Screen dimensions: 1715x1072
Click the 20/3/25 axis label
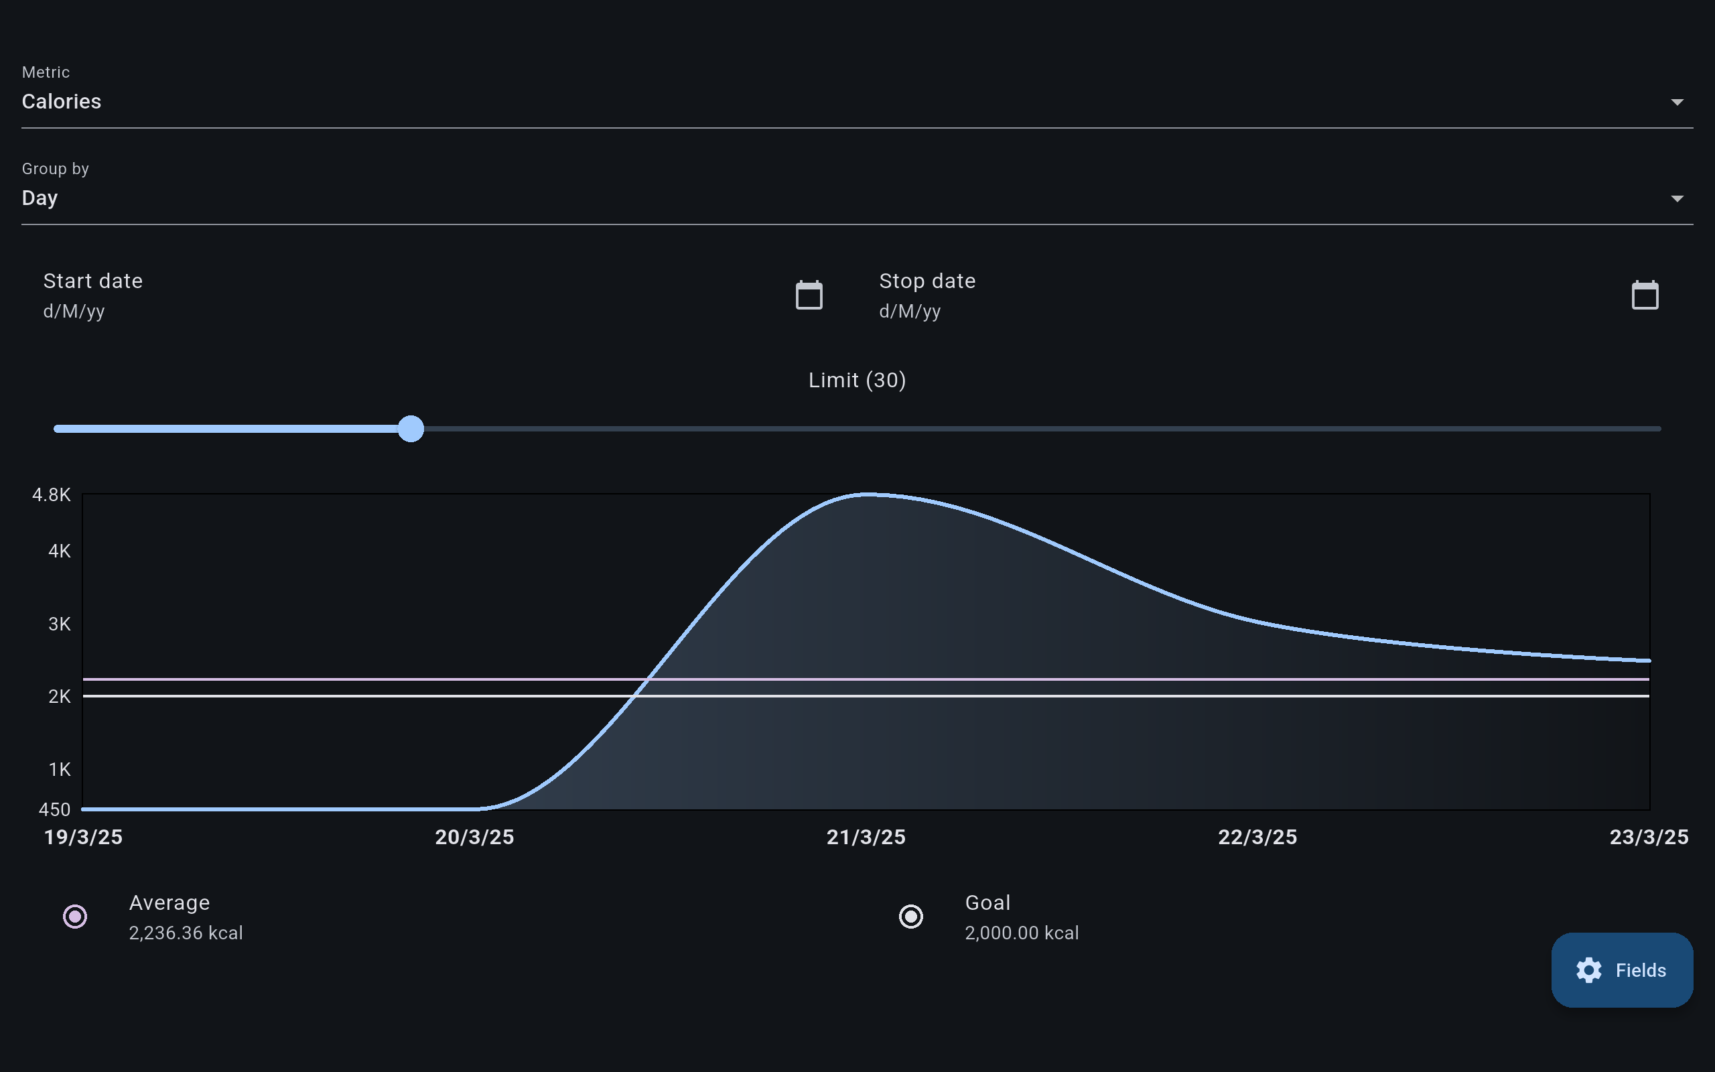pyautogui.click(x=475, y=837)
